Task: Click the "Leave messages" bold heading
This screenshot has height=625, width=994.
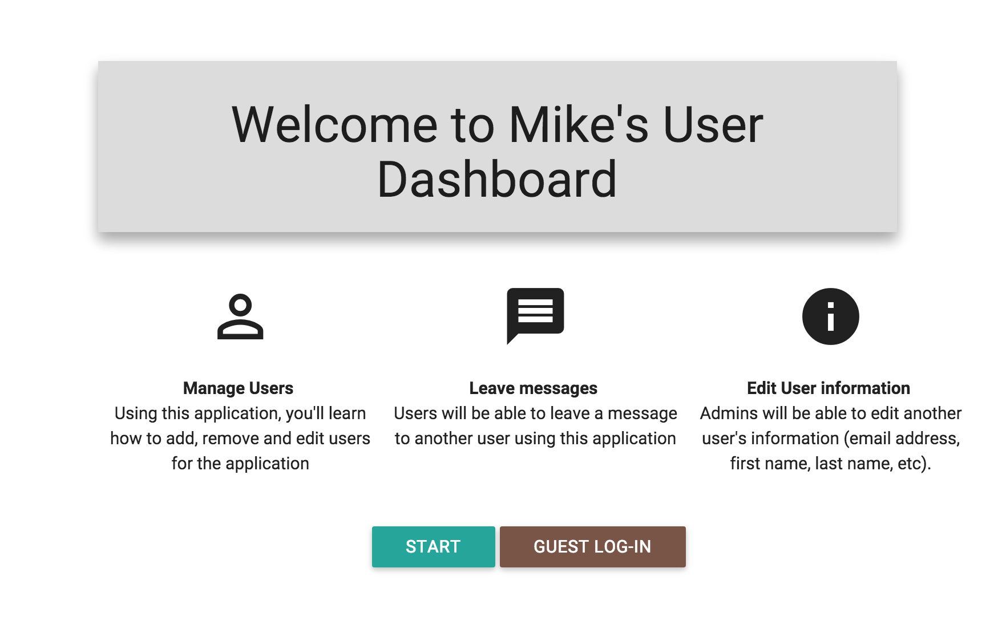Action: 533,388
